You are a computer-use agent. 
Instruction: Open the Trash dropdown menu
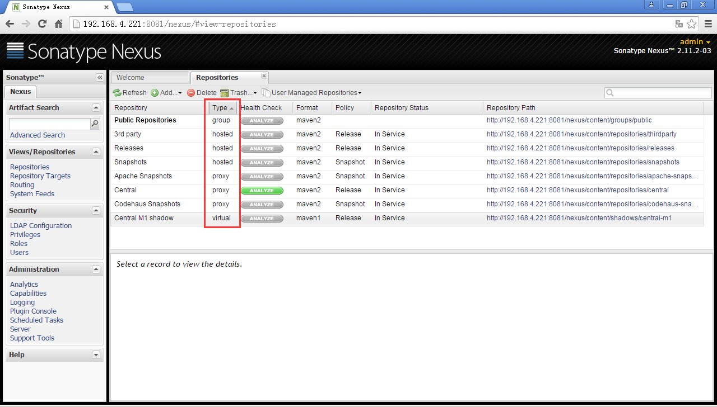(x=239, y=93)
